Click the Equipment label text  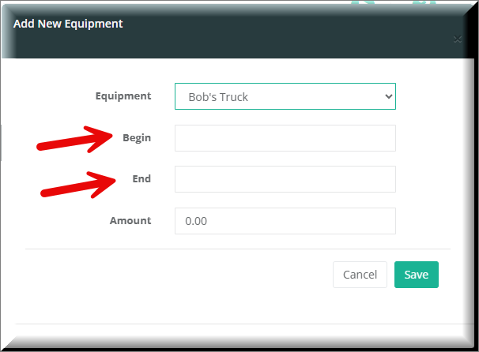coord(123,96)
